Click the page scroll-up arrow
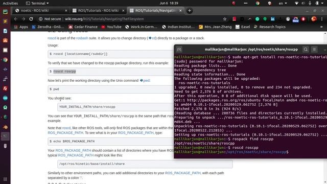The width and height of the screenshot is (327, 184). click(x=325, y=34)
